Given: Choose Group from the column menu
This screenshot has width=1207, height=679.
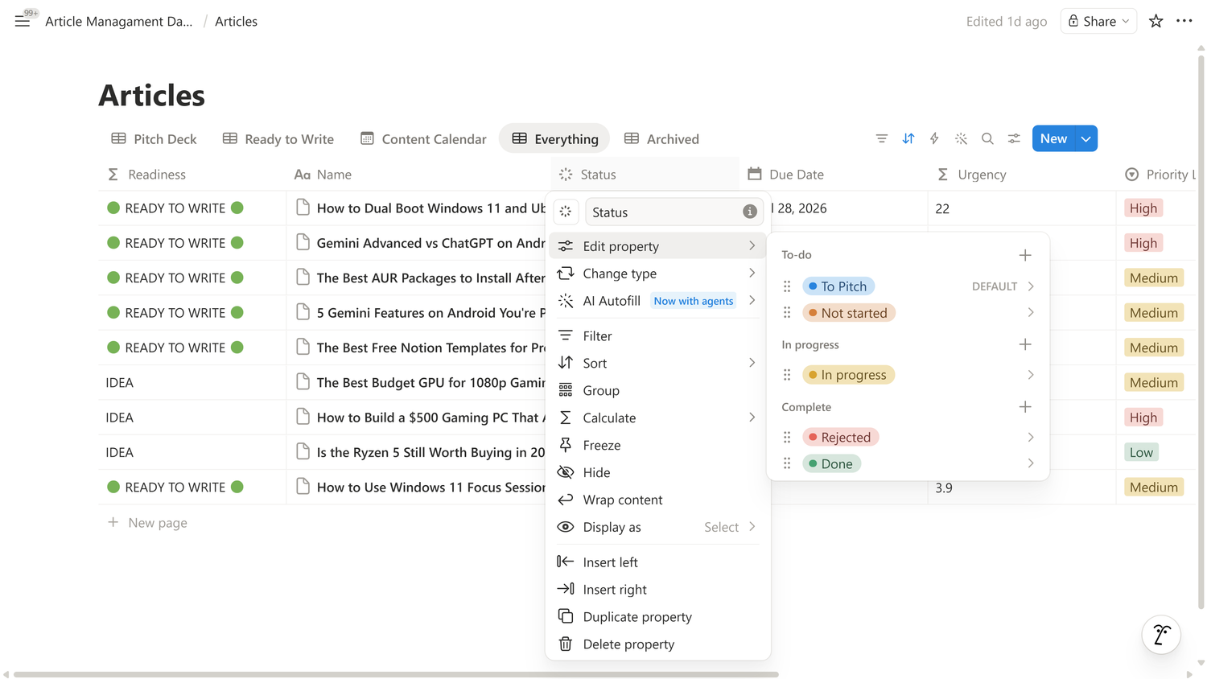Looking at the screenshot, I should [657, 390].
